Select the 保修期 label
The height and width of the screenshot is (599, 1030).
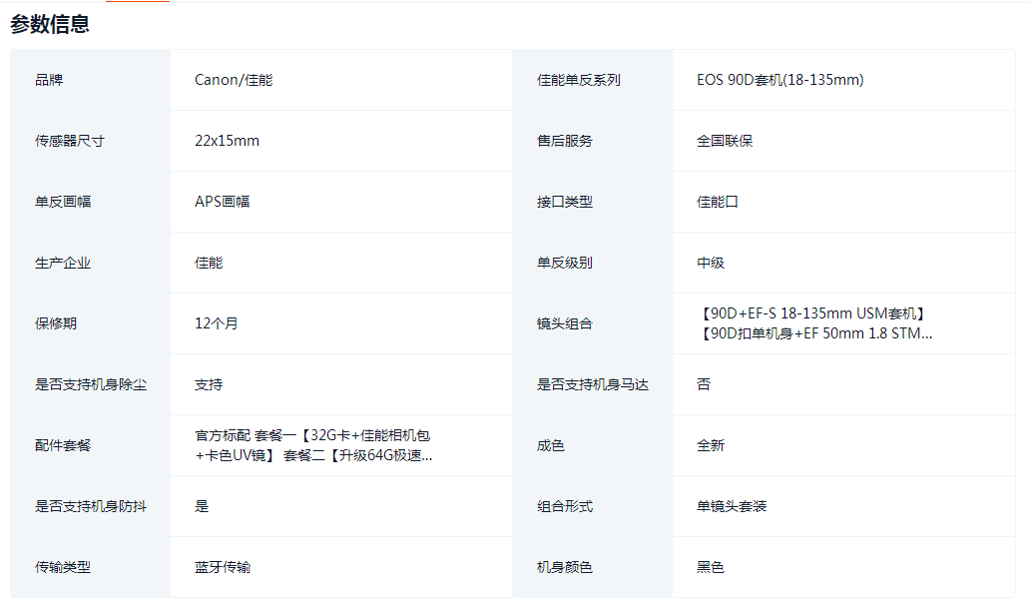tap(56, 323)
